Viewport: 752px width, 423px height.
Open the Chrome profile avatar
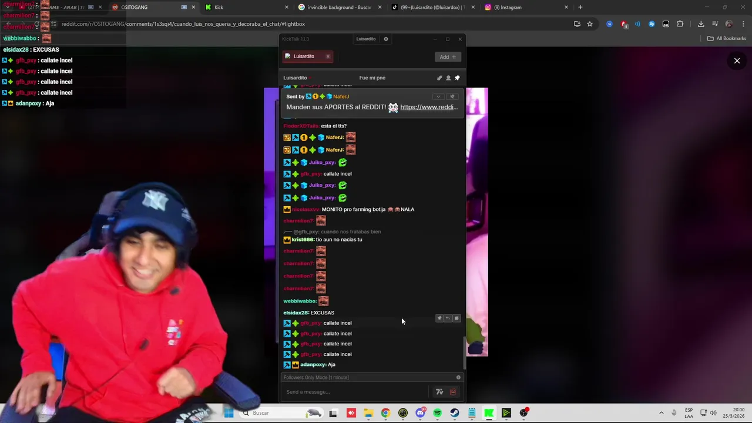pos(729,24)
